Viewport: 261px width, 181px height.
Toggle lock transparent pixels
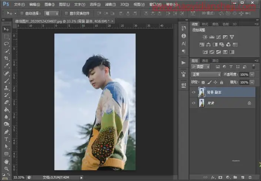pos(203,82)
